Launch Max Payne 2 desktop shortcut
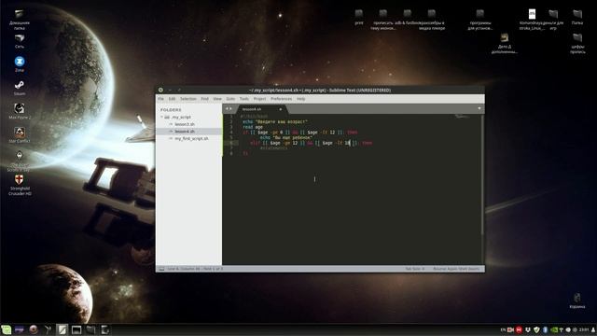 tap(20, 111)
